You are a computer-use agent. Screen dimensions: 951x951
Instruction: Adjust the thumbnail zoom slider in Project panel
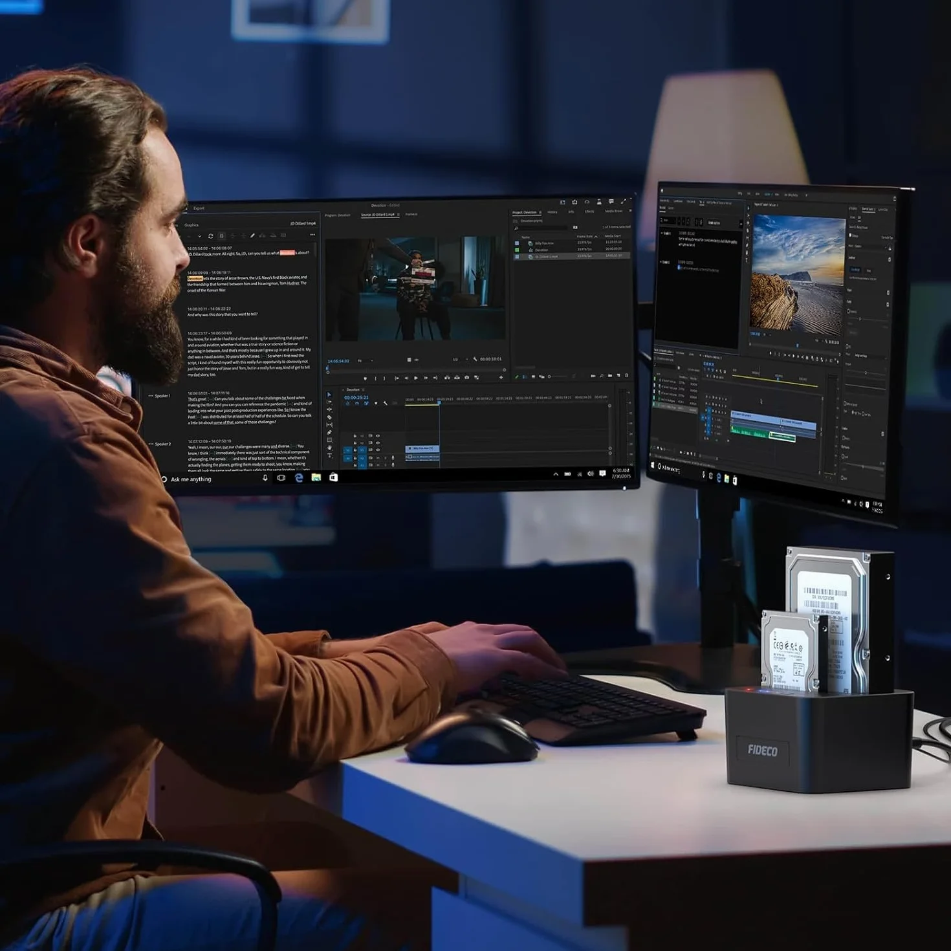(x=559, y=376)
